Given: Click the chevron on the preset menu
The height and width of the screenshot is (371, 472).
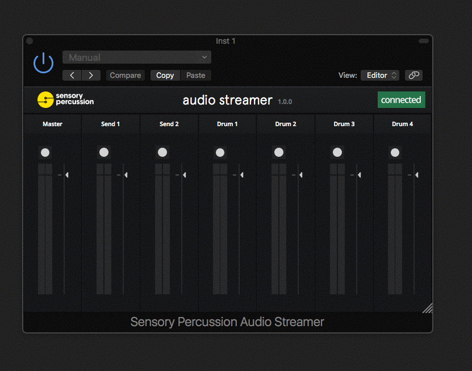Looking at the screenshot, I should click(204, 57).
